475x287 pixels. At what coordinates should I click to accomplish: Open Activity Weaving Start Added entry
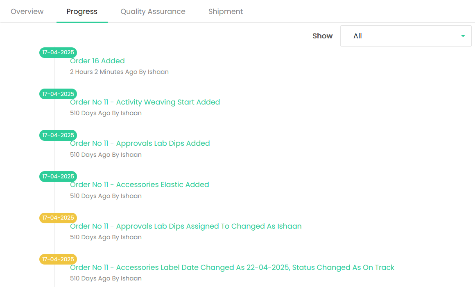[x=145, y=102]
